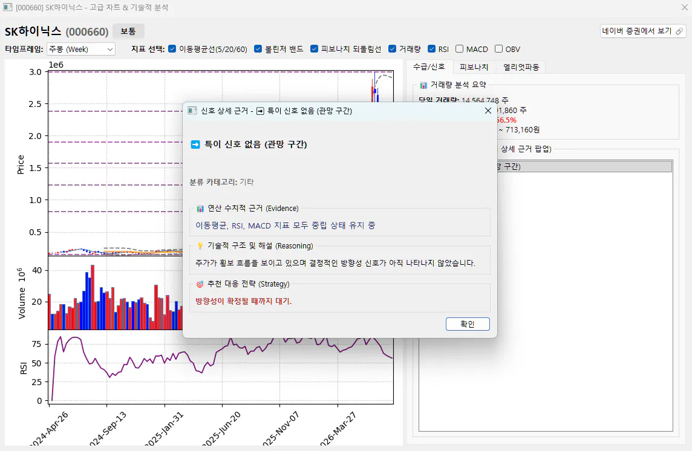The height and width of the screenshot is (451, 692).
Task: Enable the MACD indicator checkbox
Action: (x=460, y=49)
